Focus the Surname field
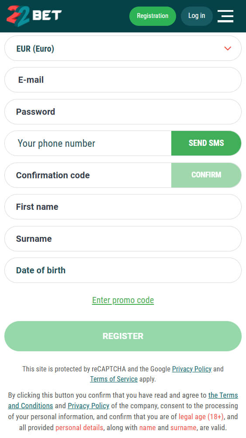Image resolution: width=246 pixels, height=438 pixels. click(x=123, y=239)
